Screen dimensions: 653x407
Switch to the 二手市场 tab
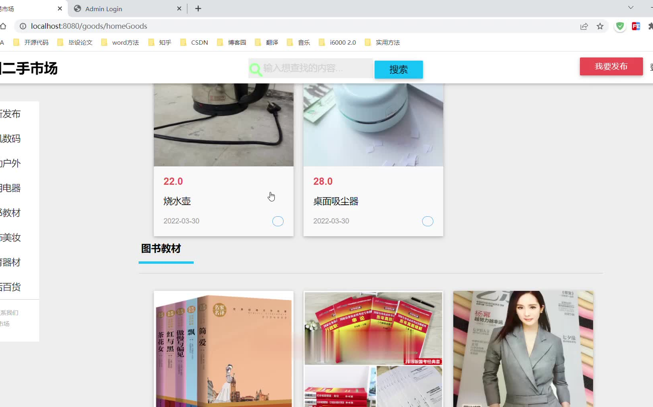24,8
